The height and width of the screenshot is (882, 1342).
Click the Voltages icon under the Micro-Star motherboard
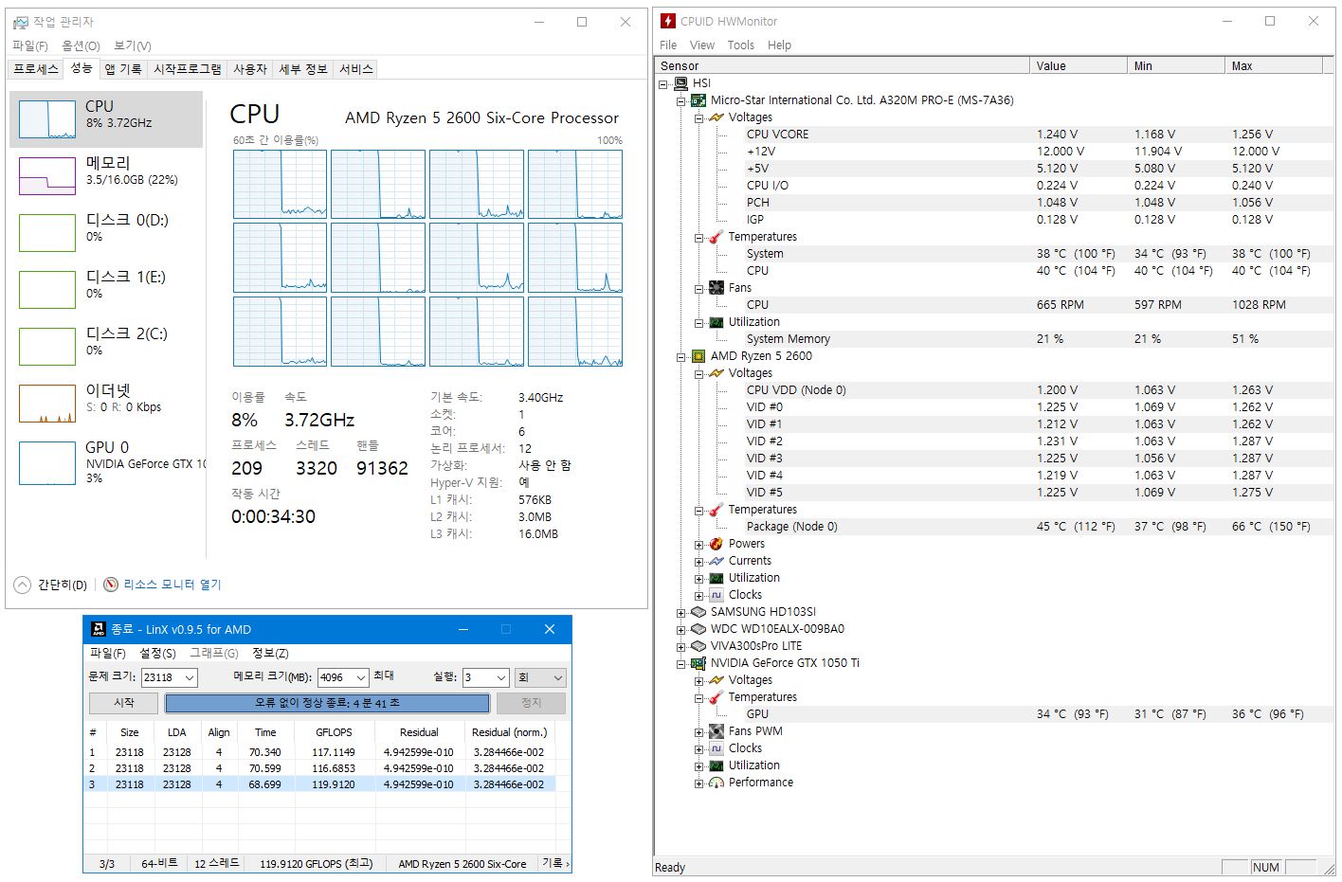pyautogui.click(x=716, y=117)
